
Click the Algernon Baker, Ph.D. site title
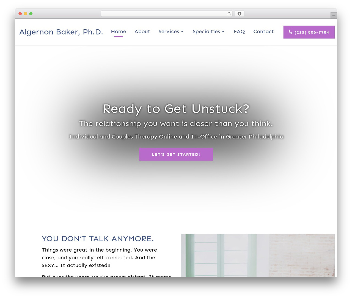pyautogui.click(x=61, y=32)
